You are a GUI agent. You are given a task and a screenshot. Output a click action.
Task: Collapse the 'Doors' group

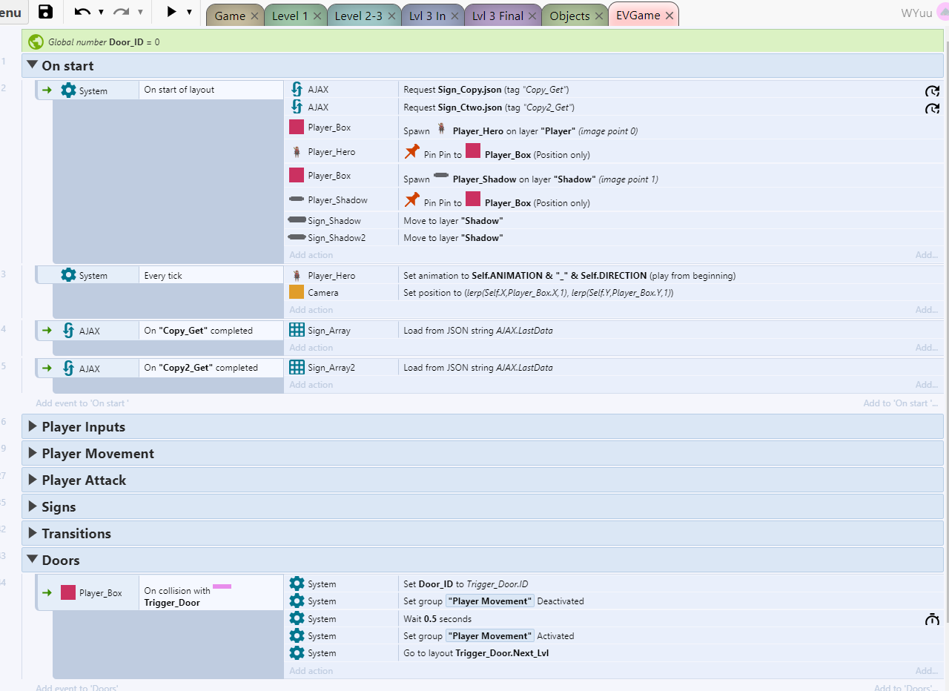click(x=32, y=560)
